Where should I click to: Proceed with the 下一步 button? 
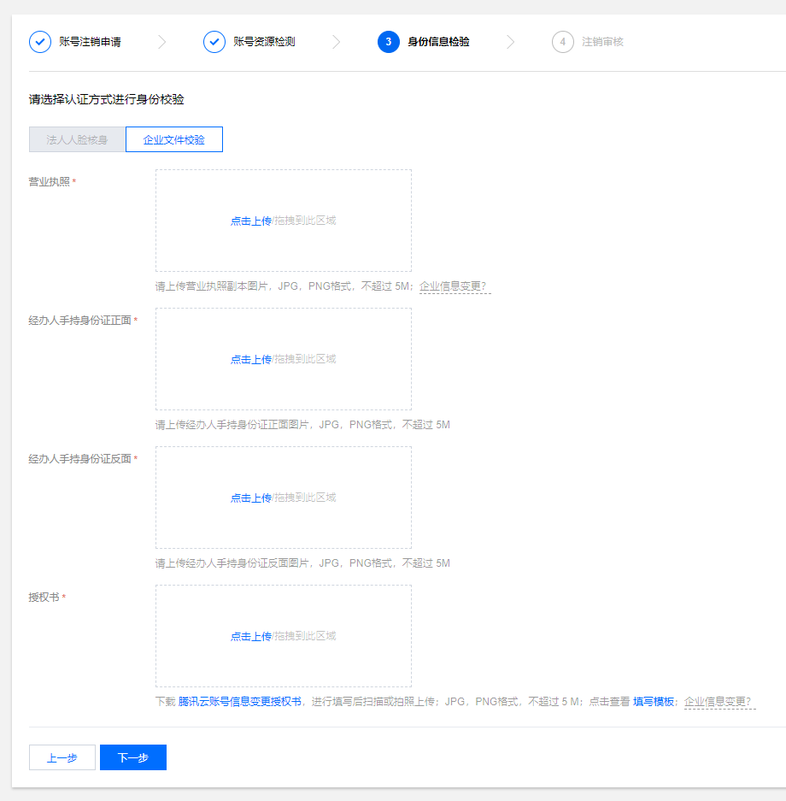pos(133,757)
